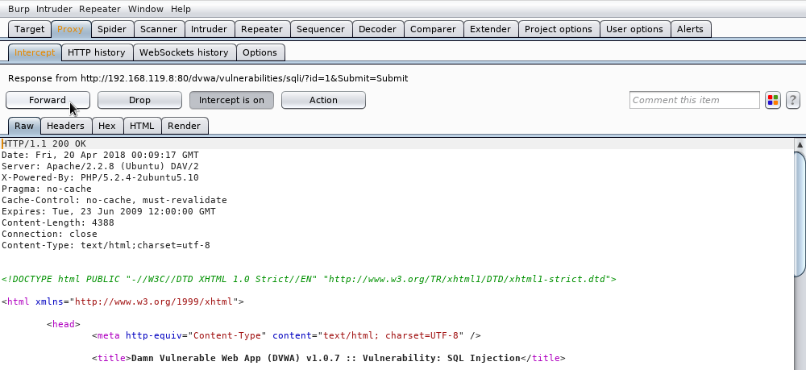Viewport: 806px width, 370px height.
Task: Open the Render view tab
Action: coord(185,126)
